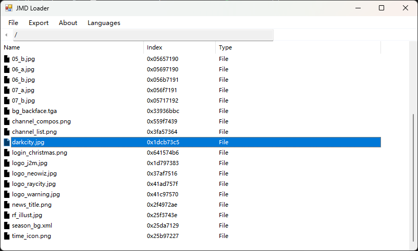Click the file icon next to 05_b.jpg

7,59
